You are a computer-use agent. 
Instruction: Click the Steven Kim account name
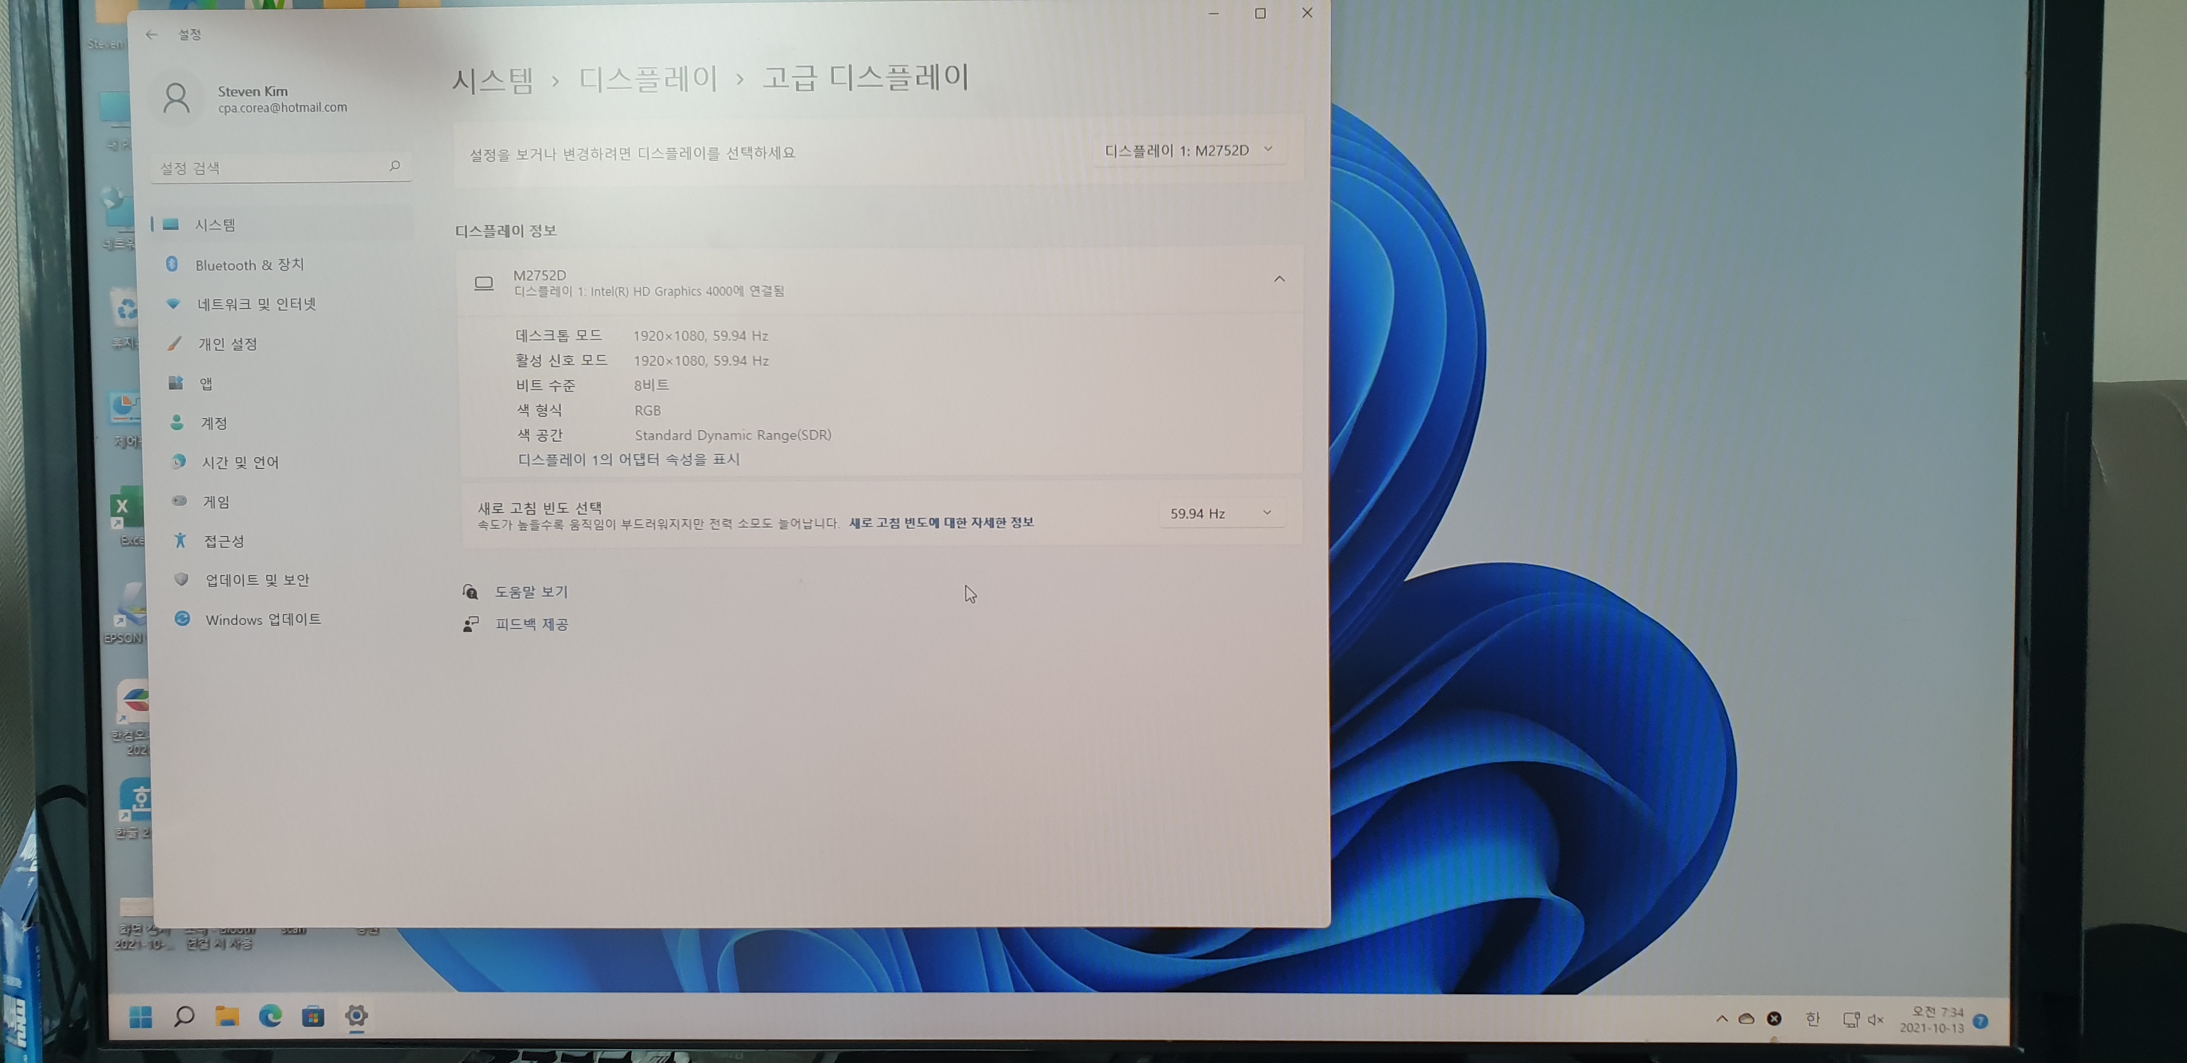click(252, 91)
